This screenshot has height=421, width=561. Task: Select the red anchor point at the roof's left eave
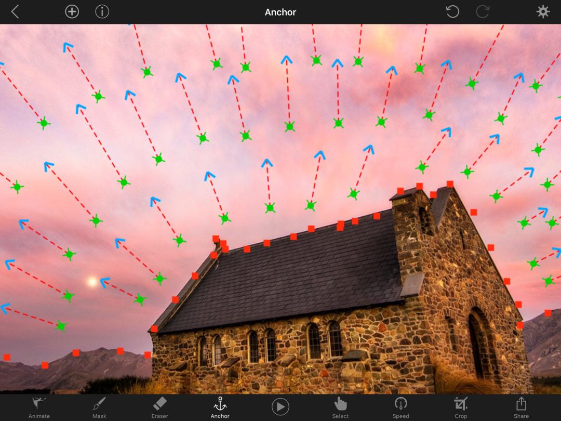coord(154,328)
